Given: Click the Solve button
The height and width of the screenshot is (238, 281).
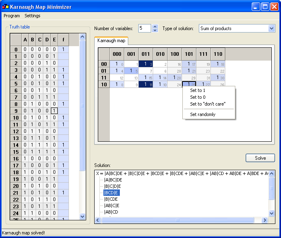Looking at the screenshot, I should point(260,158).
